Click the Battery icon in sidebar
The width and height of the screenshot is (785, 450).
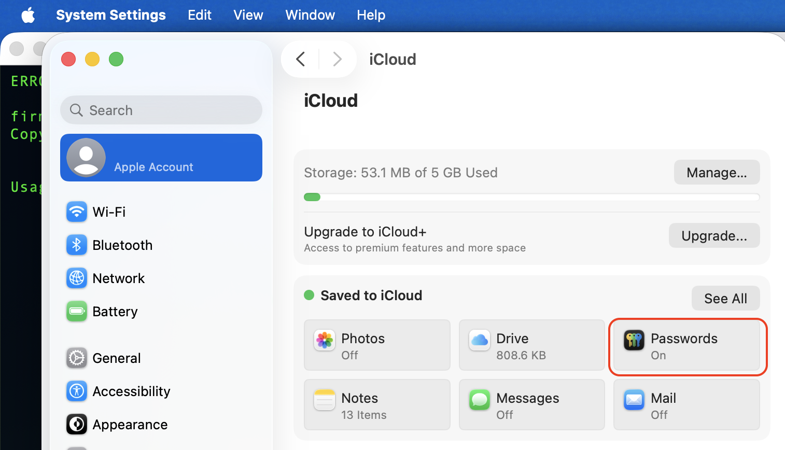pyautogui.click(x=77, y=312)
